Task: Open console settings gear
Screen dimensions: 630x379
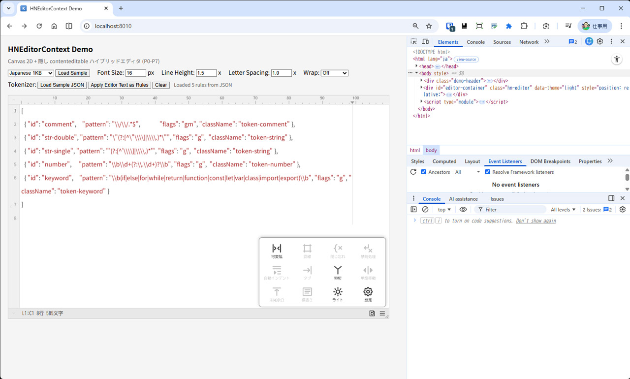Action: click(x=622, y=210)
